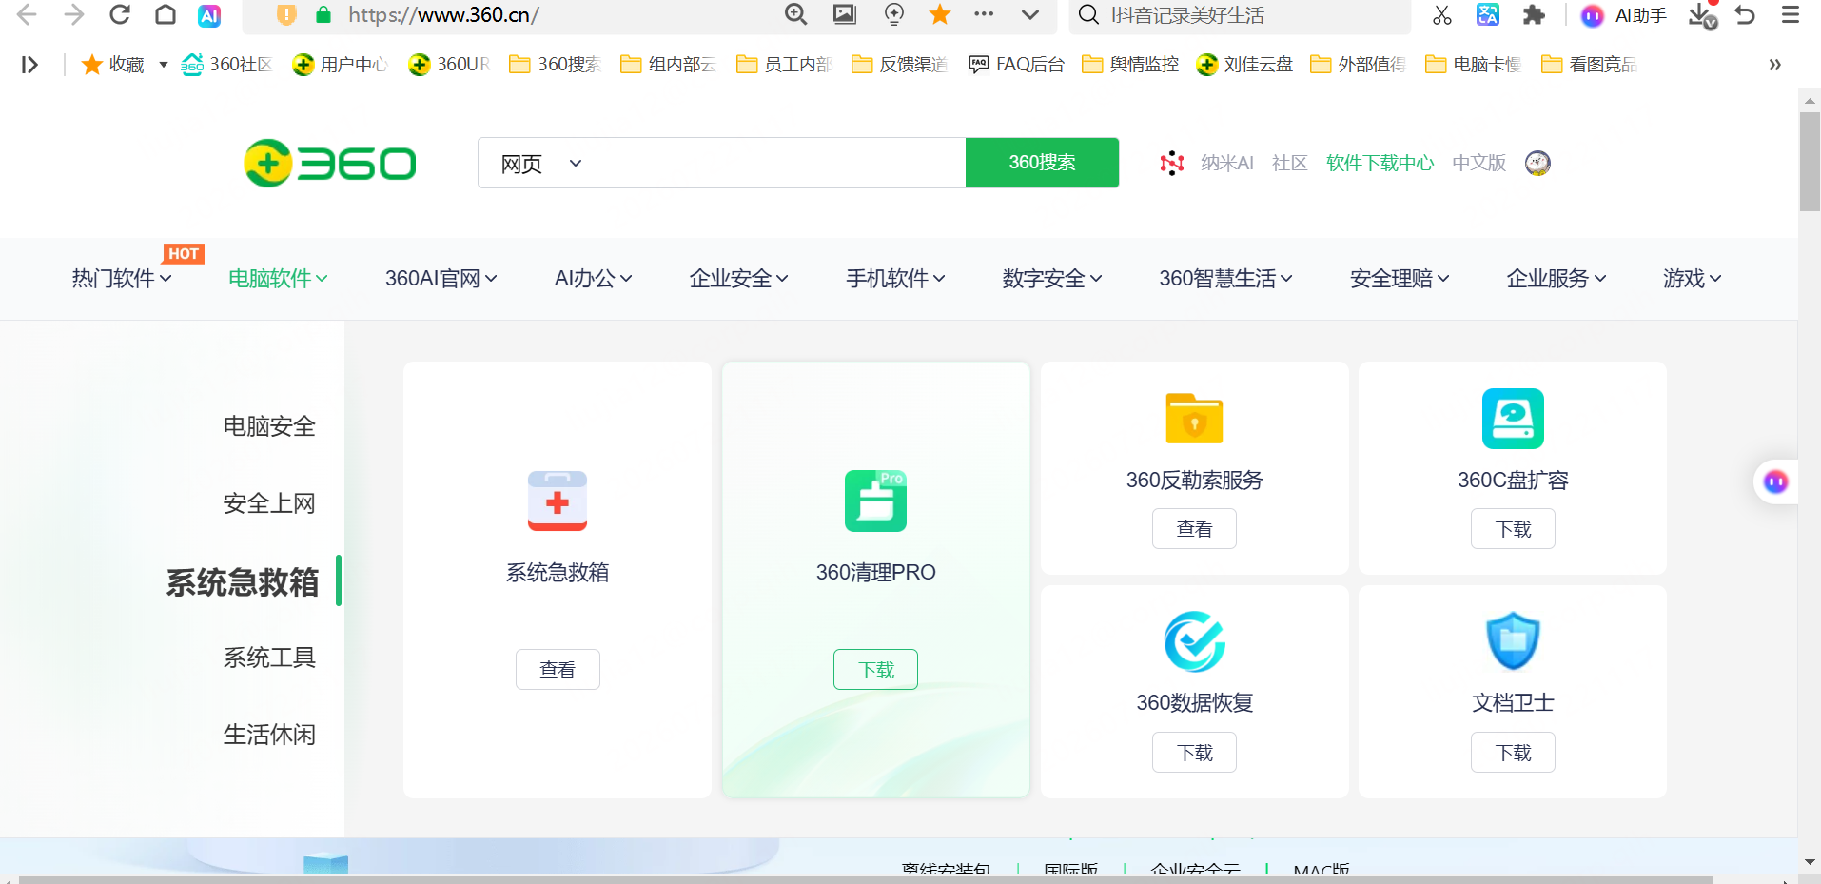Expand the address bar dropdown arrow
The height and width of the screenshot is (884, 1821).
tap(1029, 15)
